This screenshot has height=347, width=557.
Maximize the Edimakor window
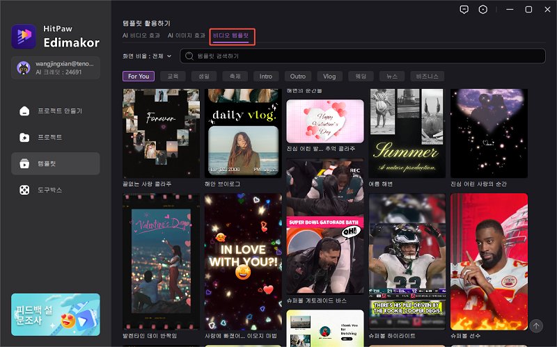pos(528,10)
